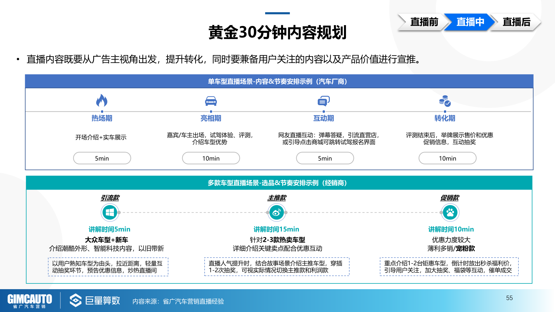
Task: Click the 10min pill under 转化期
Action: click(447, 158)
